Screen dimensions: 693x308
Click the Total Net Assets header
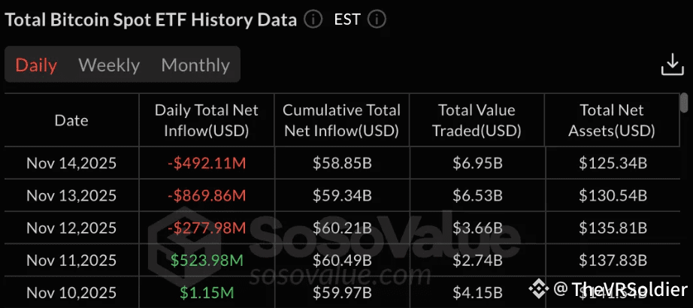point(613,120)
